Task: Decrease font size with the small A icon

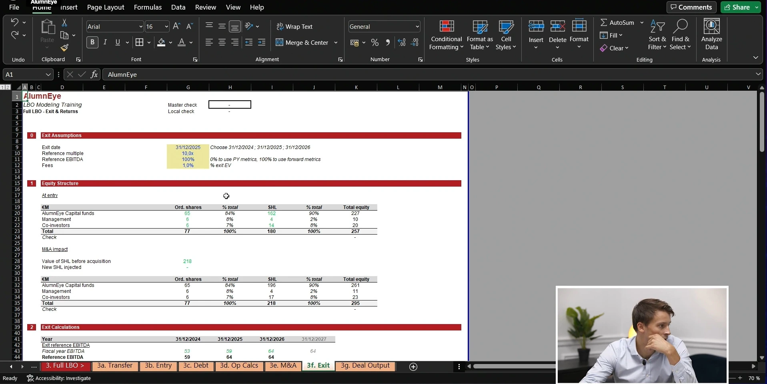Action: click(x=190, y=26)
